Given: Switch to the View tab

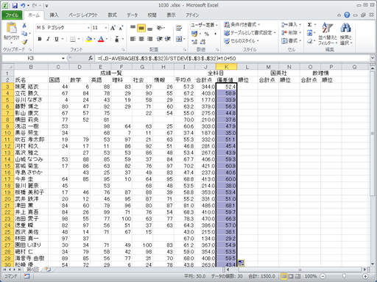Looking at the screenshot, I should pyautogui.click(x=172, y=15).
